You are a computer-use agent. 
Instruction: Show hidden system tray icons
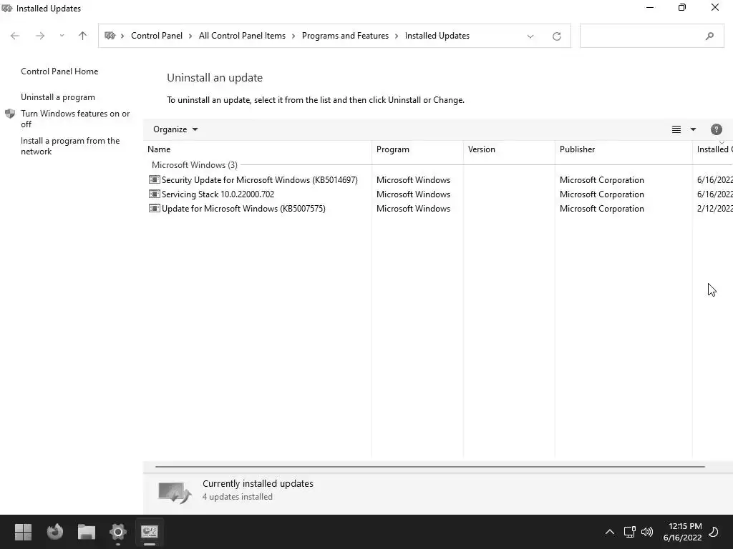tap(610, 532)
